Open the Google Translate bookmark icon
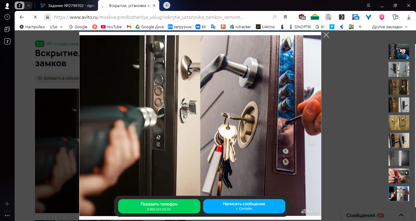 [x=213, y=27]
